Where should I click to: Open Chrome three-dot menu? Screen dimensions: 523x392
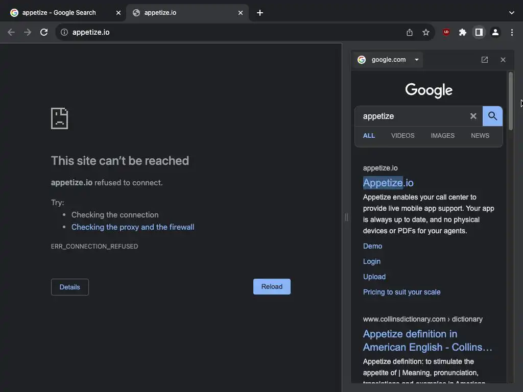[x=512, y=32]
